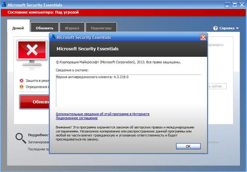This screenshot has height=172, width=247.
Task: Minimize the main Security Essentials window
Action: coord(227,5)
